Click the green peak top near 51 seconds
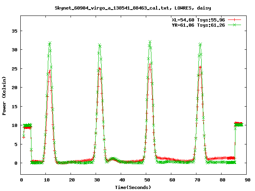 tap(150, 42)
